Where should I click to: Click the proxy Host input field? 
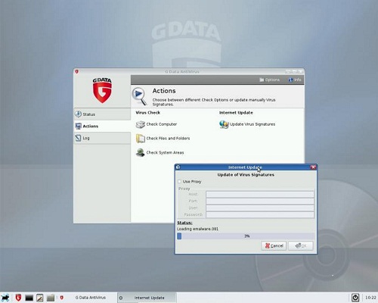click(x=260, y=194)
